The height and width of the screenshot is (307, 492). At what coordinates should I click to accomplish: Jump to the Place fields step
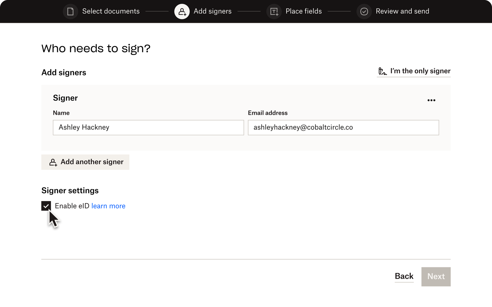(x=304, y=11)
